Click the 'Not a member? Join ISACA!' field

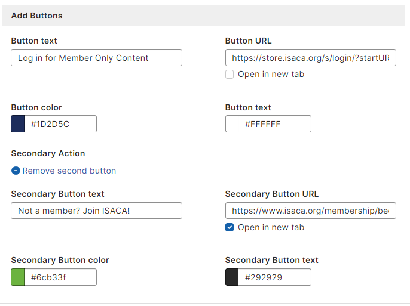[96, 211]
